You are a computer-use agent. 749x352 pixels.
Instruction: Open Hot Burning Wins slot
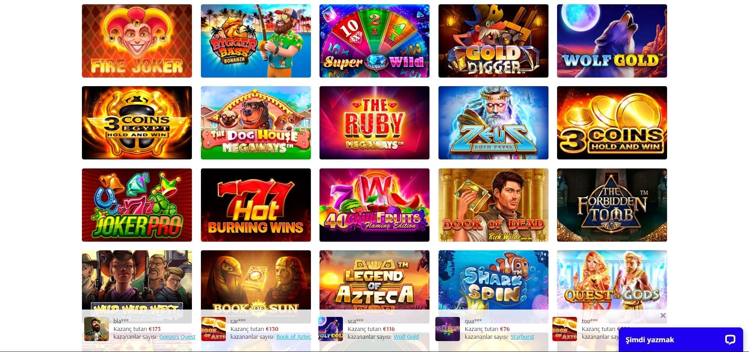pyautogui.click(x=256, y=205)
